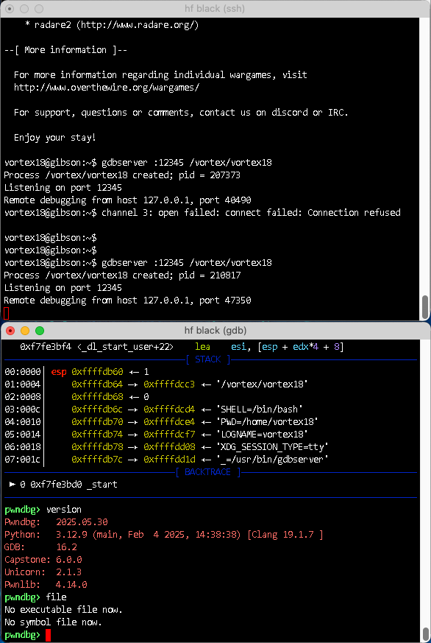The width and height of the screenshot is (431, 643).
Task: Click the Unicorn 2.1.3 version line
Action: pos(43,572)
